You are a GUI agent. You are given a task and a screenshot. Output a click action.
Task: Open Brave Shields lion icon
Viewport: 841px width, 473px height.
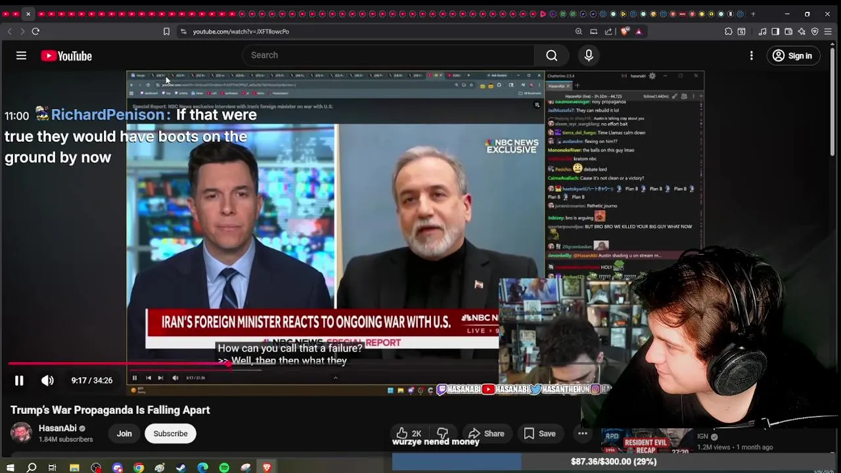[x=625, y=32]
